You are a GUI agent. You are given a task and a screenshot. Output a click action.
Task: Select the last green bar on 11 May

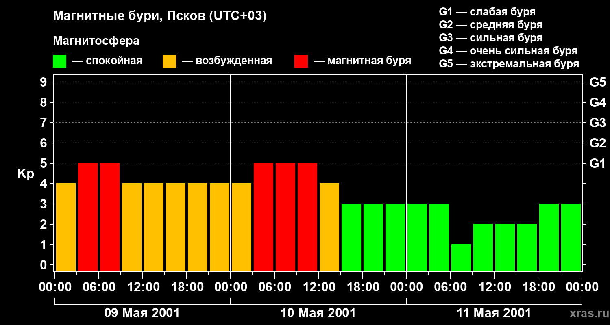[571, 237]
